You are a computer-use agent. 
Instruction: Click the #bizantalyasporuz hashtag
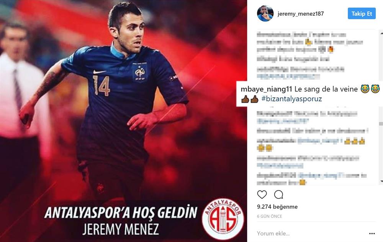point(291,99)
